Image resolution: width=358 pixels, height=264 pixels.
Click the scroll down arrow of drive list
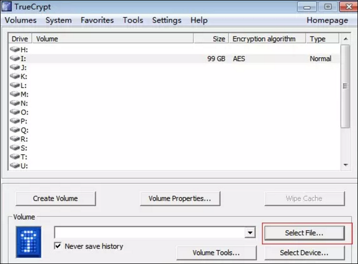pos(346,165)
